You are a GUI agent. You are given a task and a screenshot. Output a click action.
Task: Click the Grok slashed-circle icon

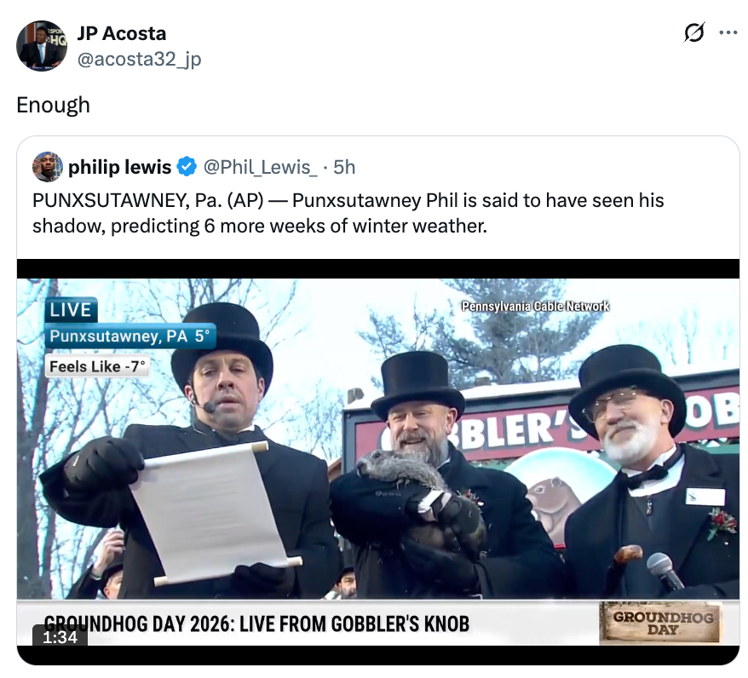693,33
